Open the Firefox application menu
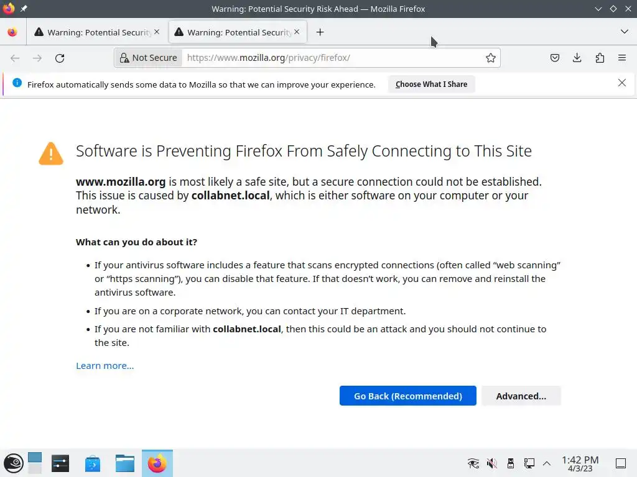Image resolution: width=637 pixels, height=477 pixels. (x=622, y=58)
